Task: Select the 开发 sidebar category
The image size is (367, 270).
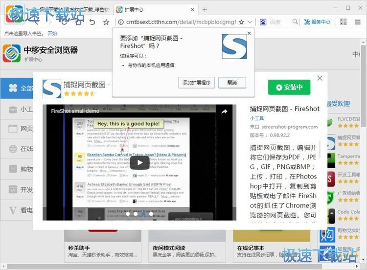Action: pyautogui.click(x=17, y=189)
